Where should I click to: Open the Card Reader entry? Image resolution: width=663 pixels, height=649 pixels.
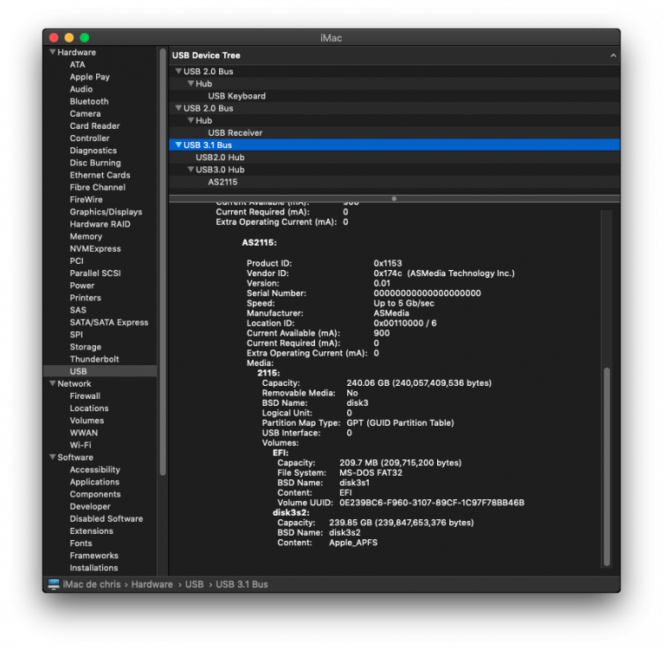pos(94,126)
